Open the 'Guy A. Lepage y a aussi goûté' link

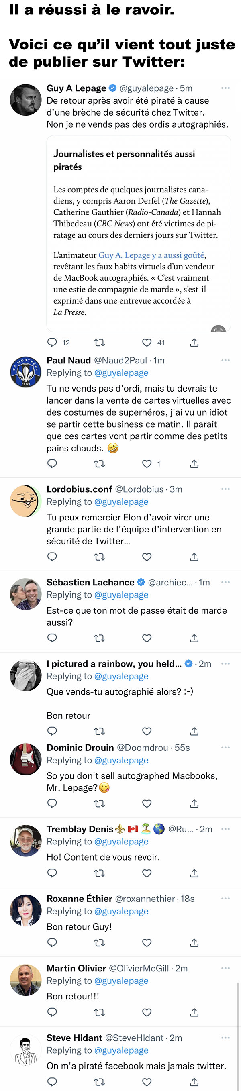coord(151,255)
